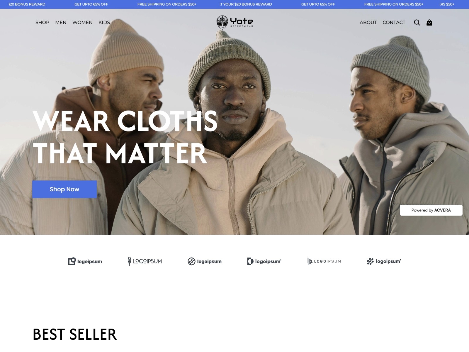
Task: Open the WOMEN navigation link
Action: [82, 23]
